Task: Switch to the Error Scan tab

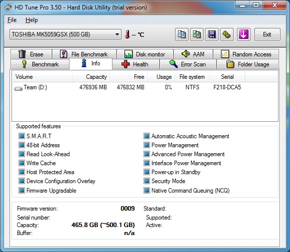Action: click(x=188, y=64)
